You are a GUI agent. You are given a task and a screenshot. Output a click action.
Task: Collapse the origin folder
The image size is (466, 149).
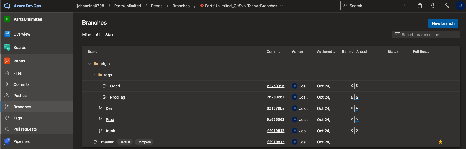pyautogui.click(x=89, y=64)
